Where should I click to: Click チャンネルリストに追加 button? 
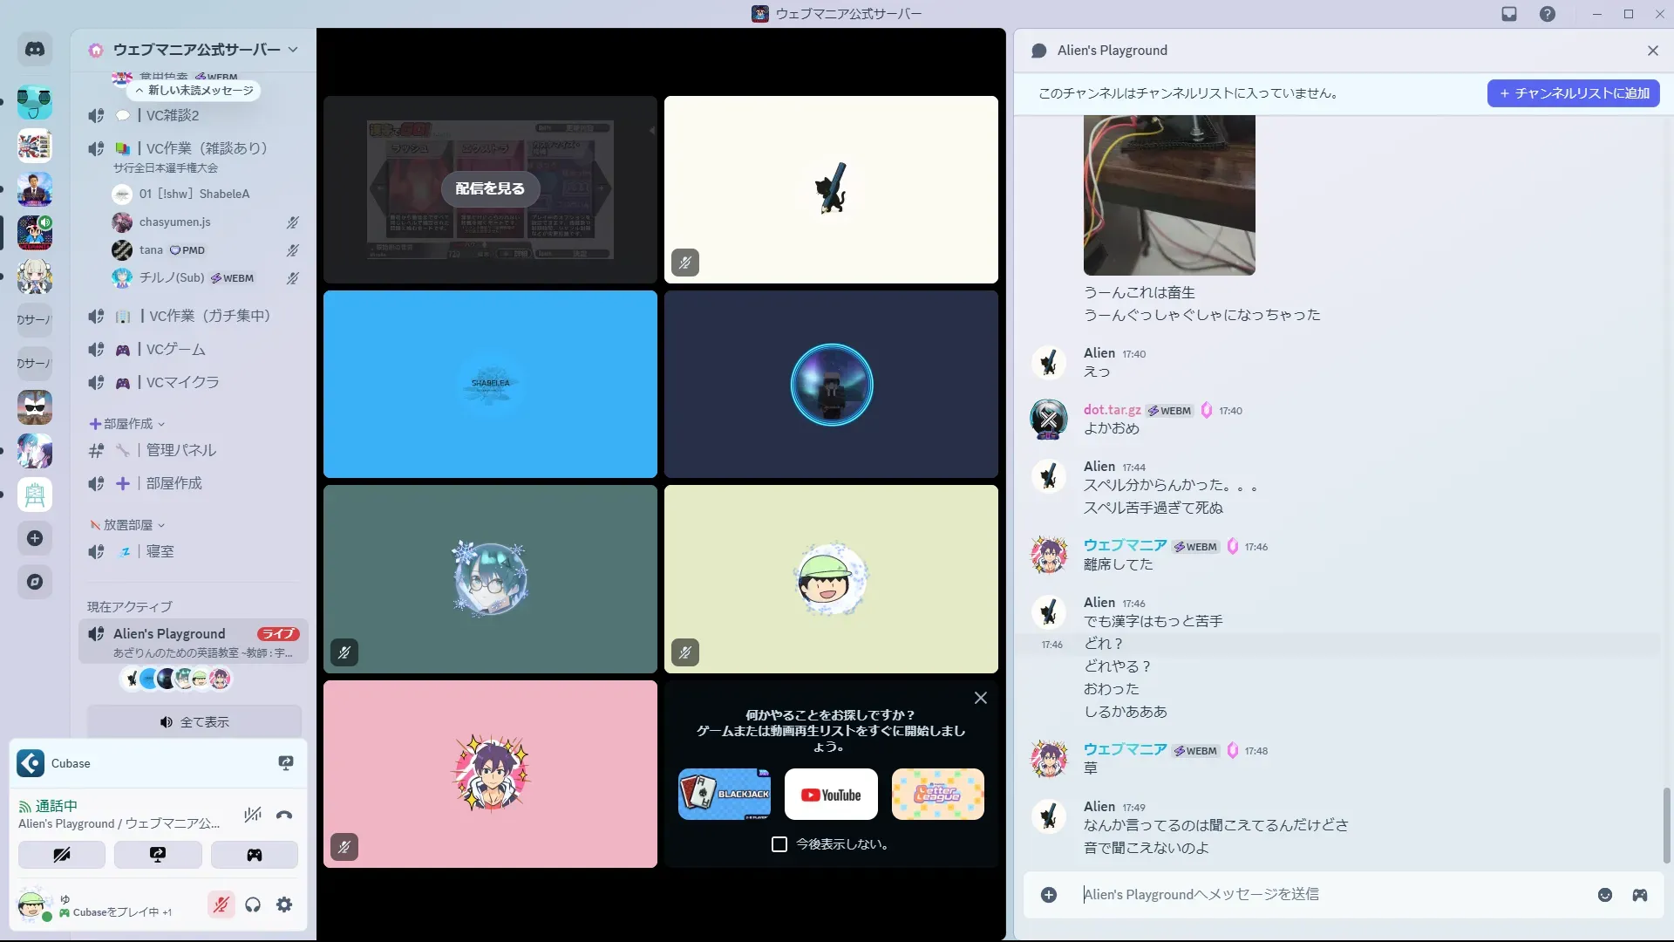coord(1573,93)
